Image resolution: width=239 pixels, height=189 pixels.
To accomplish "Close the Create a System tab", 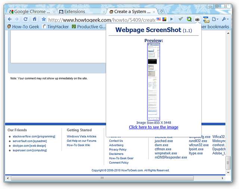I will coord(154,12).
